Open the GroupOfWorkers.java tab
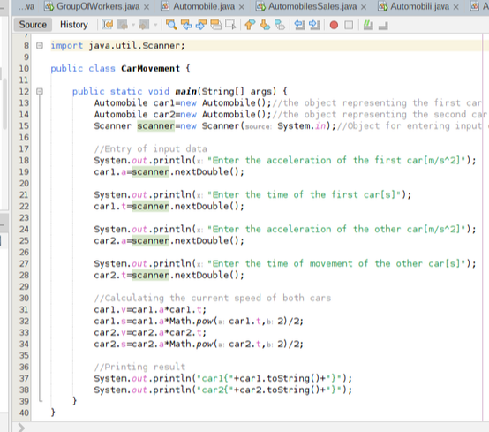489x432 pixels. click(x=98, y=6)
